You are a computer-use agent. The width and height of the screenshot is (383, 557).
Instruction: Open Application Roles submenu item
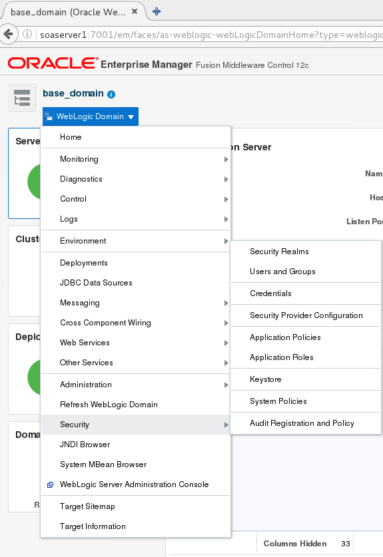point(306,357)
